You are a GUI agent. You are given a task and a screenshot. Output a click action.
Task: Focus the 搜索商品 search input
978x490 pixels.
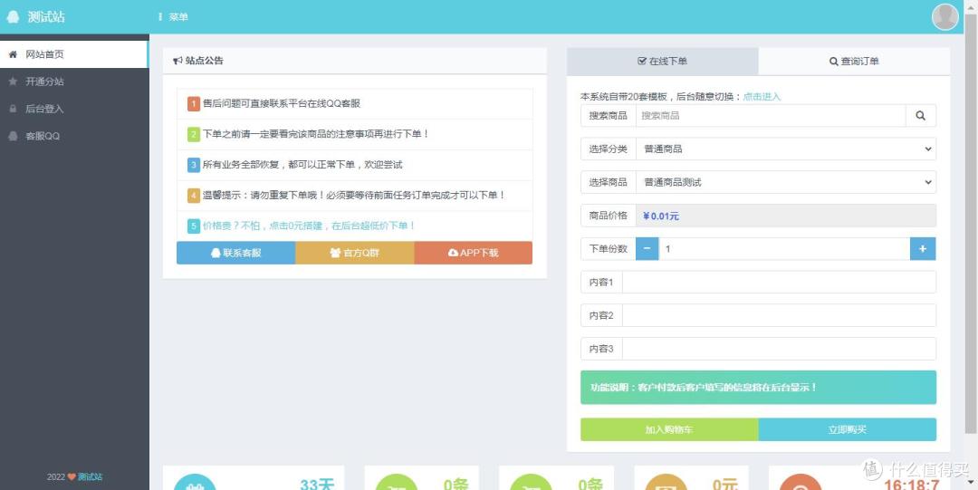click(771, 115)
